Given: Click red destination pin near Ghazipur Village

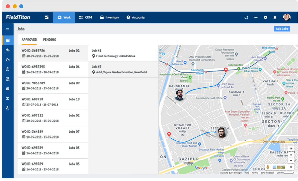Looking at the screenshot, I should click(x=169, y=135).
